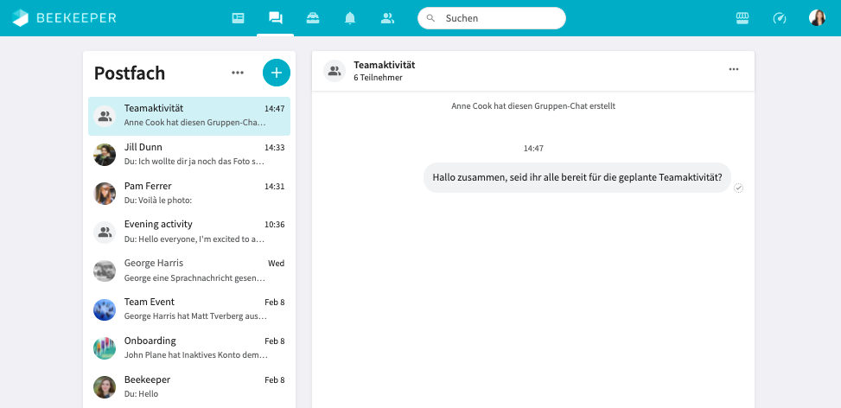Click Jill Dunn's avatar picture
The image size is (841, 408).
coord(105,155)
